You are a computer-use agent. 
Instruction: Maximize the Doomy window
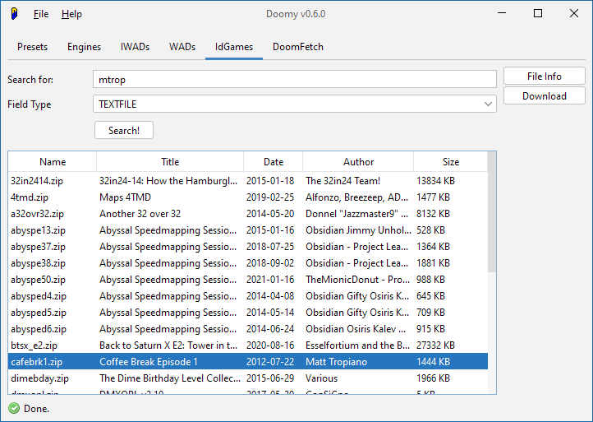pyautogui.click(x=538, y=14)
